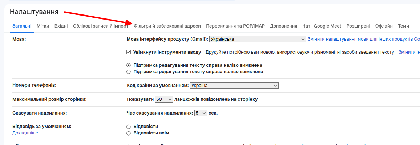Image resolution: width=420 pixels, height=145 pixels.
Task: Open the Чат і Google Meet tab
Action: pyautogui.click(x=322, y=26)
